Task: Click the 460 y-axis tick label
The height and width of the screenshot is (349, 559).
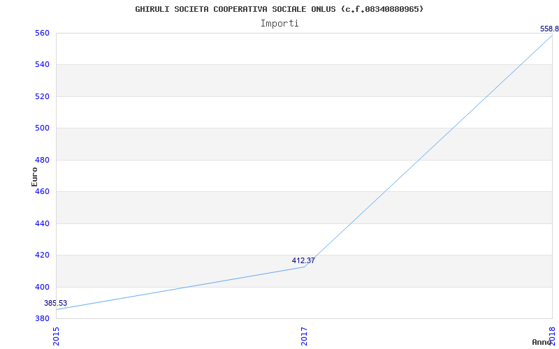Action: click(42, 191)
